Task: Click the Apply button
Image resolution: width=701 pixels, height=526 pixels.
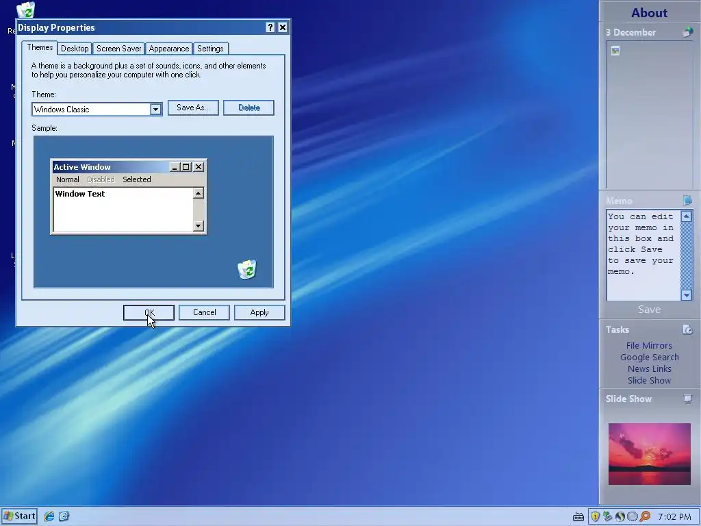Action: point(259,312)
